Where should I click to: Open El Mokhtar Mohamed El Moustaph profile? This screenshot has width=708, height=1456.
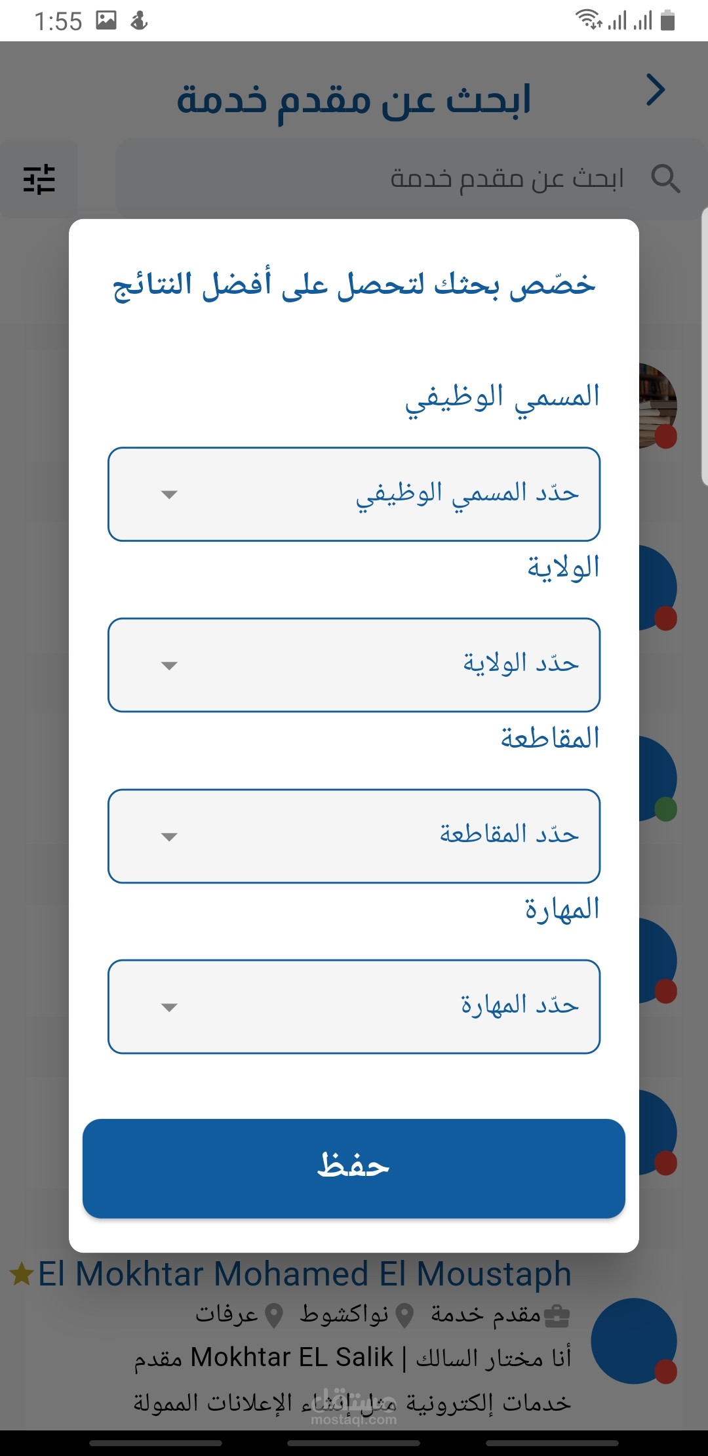(305, 1274)
